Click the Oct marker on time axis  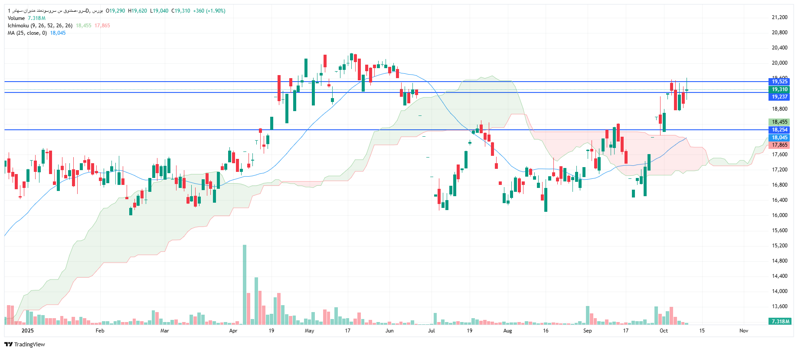pos(664,331)
